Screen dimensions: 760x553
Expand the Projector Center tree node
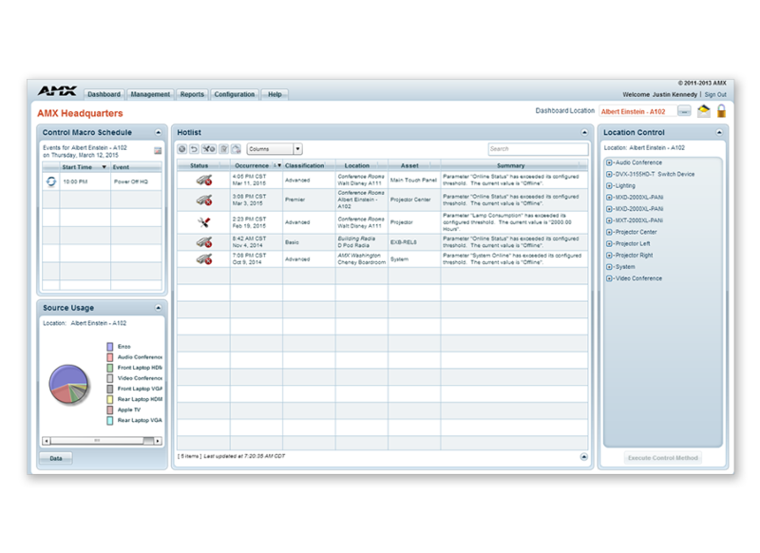pos(609,232)
